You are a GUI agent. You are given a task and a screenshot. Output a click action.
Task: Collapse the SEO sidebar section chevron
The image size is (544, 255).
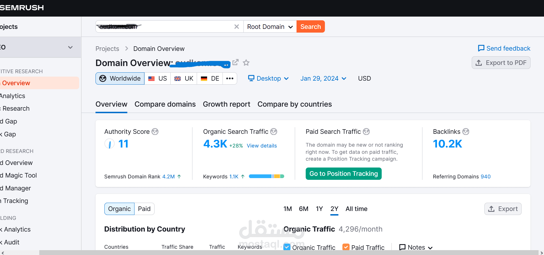coord(70,47)
